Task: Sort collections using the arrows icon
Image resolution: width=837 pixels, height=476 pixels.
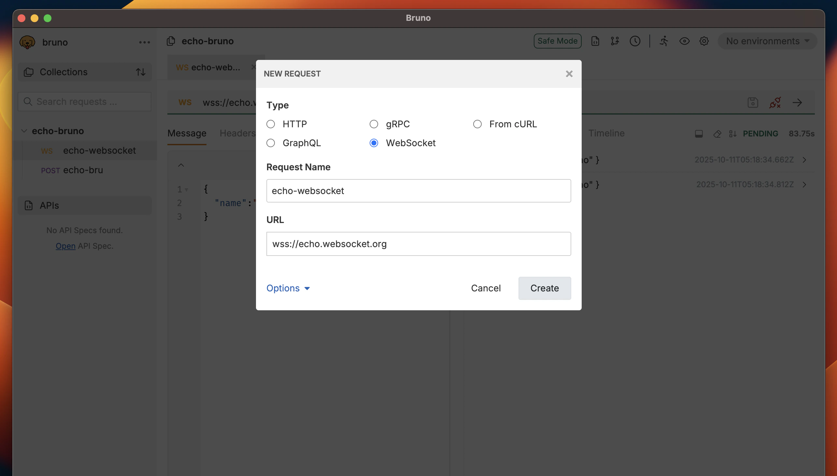Action: [x=141, y=72]
